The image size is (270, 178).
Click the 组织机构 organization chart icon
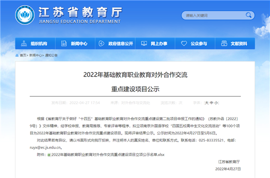(x=24, y=44)
